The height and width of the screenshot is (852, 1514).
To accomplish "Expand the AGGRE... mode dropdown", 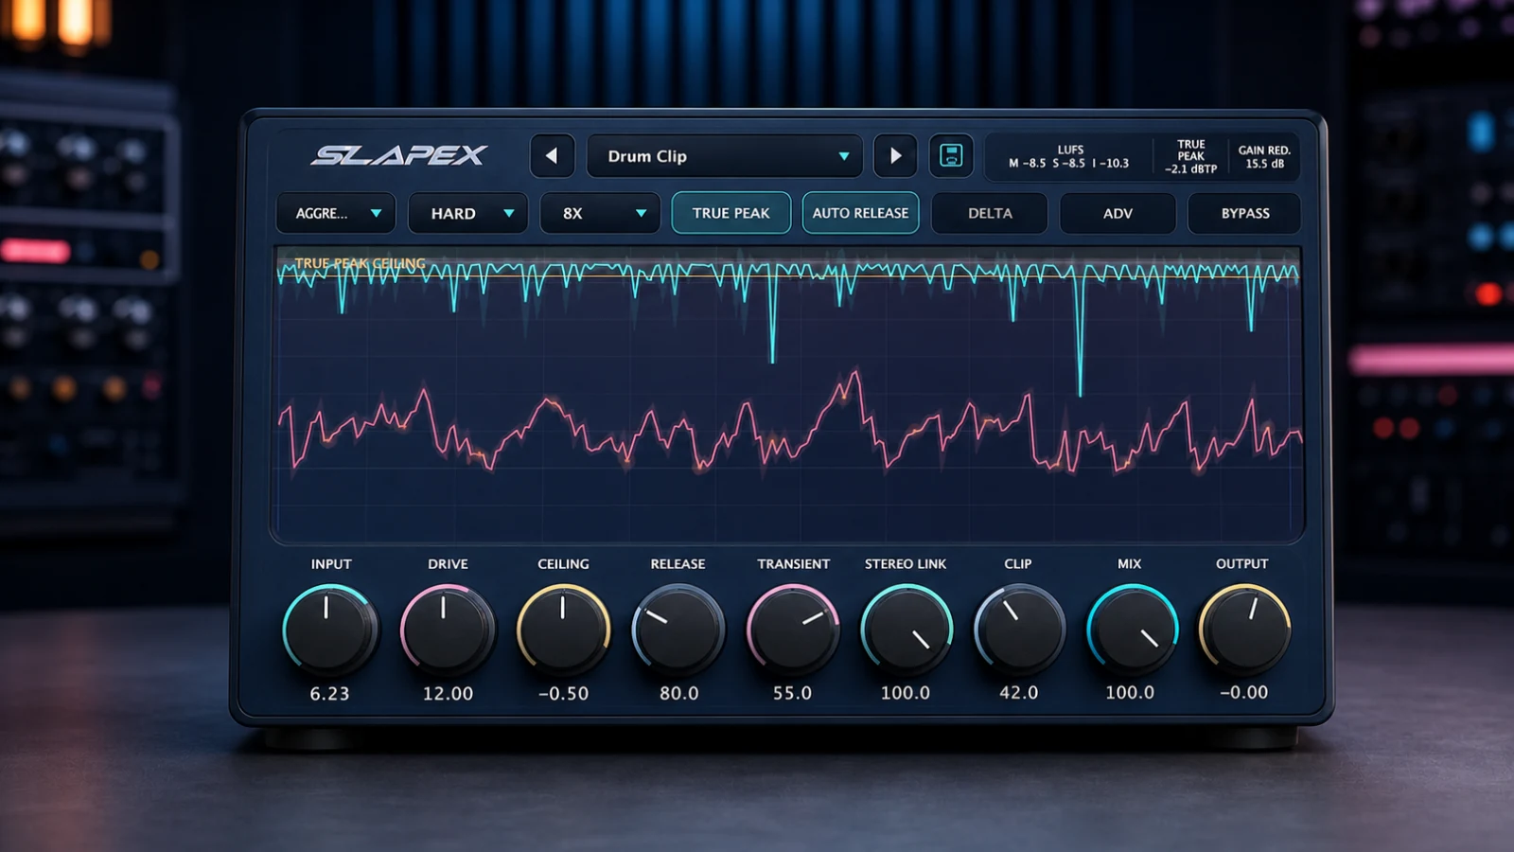I will pyautogui.click(x=336, y=213).
